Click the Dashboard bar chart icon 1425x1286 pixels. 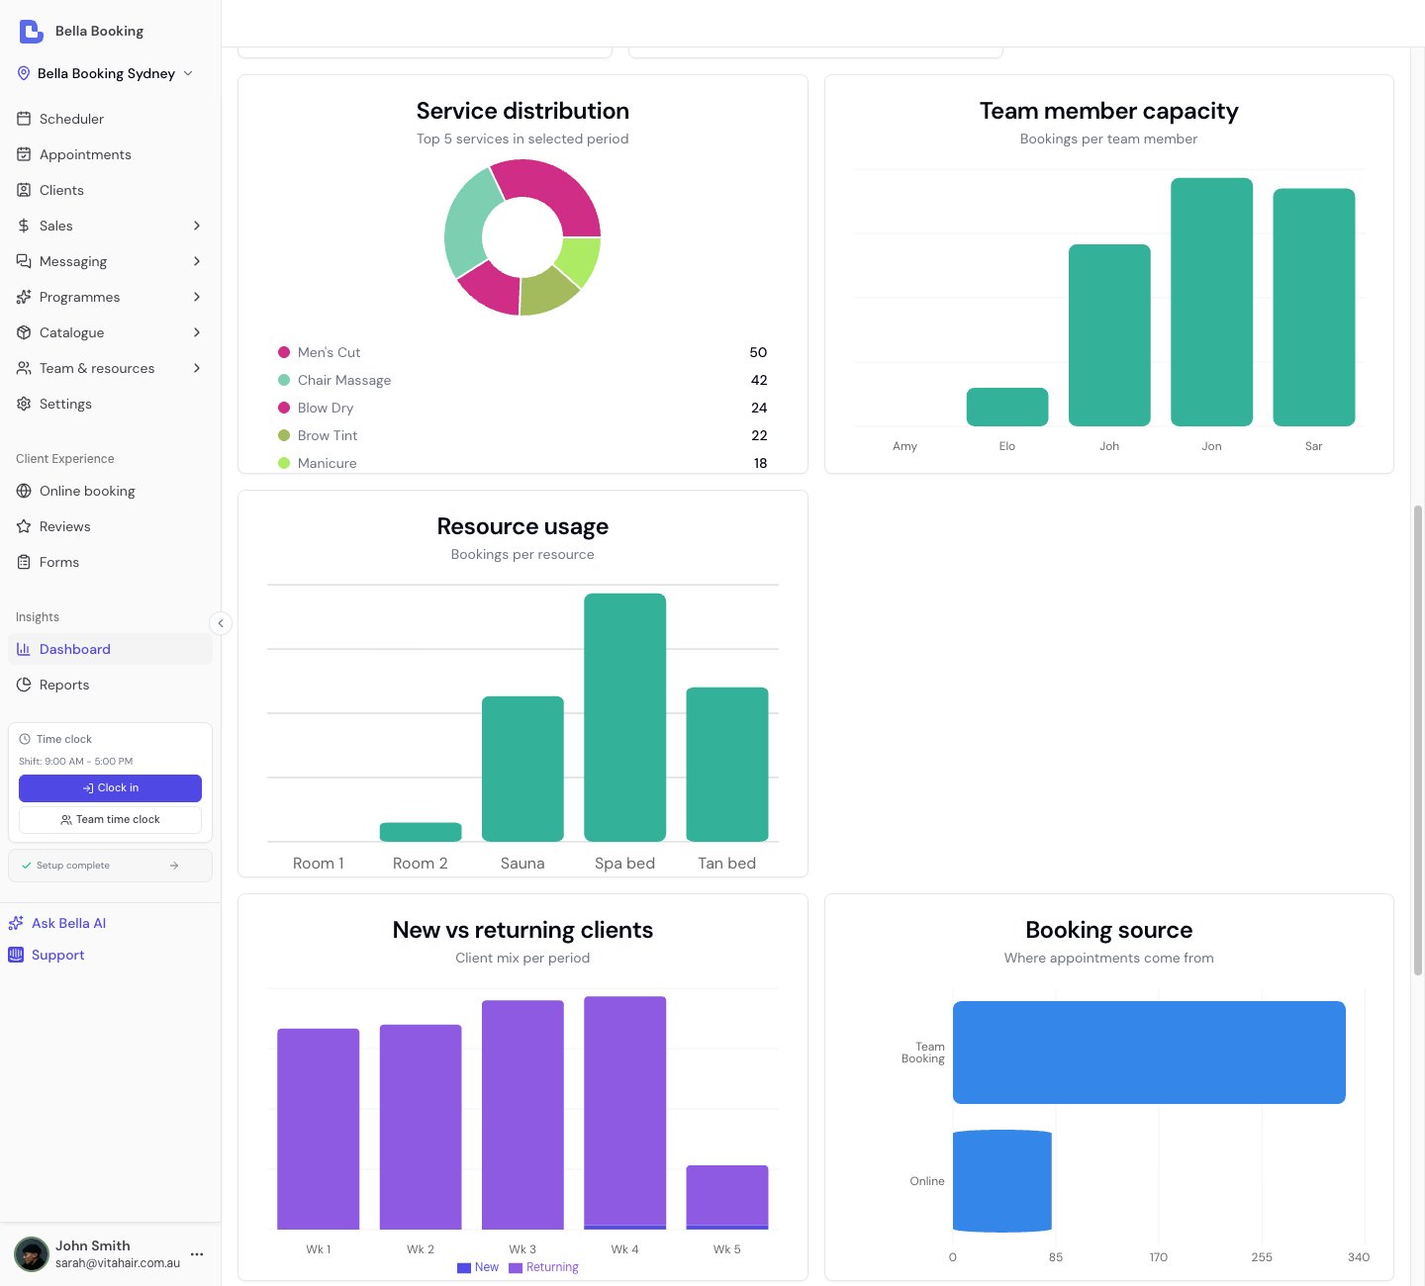point(24,649)
